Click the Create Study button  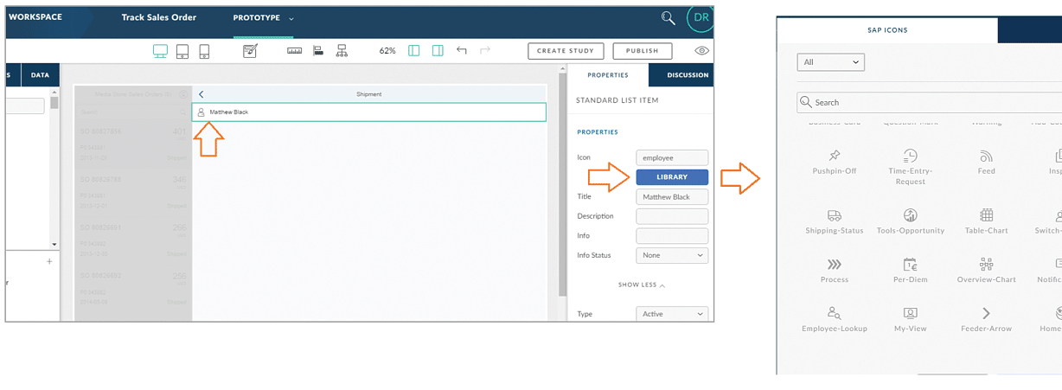tap(566, 51)
